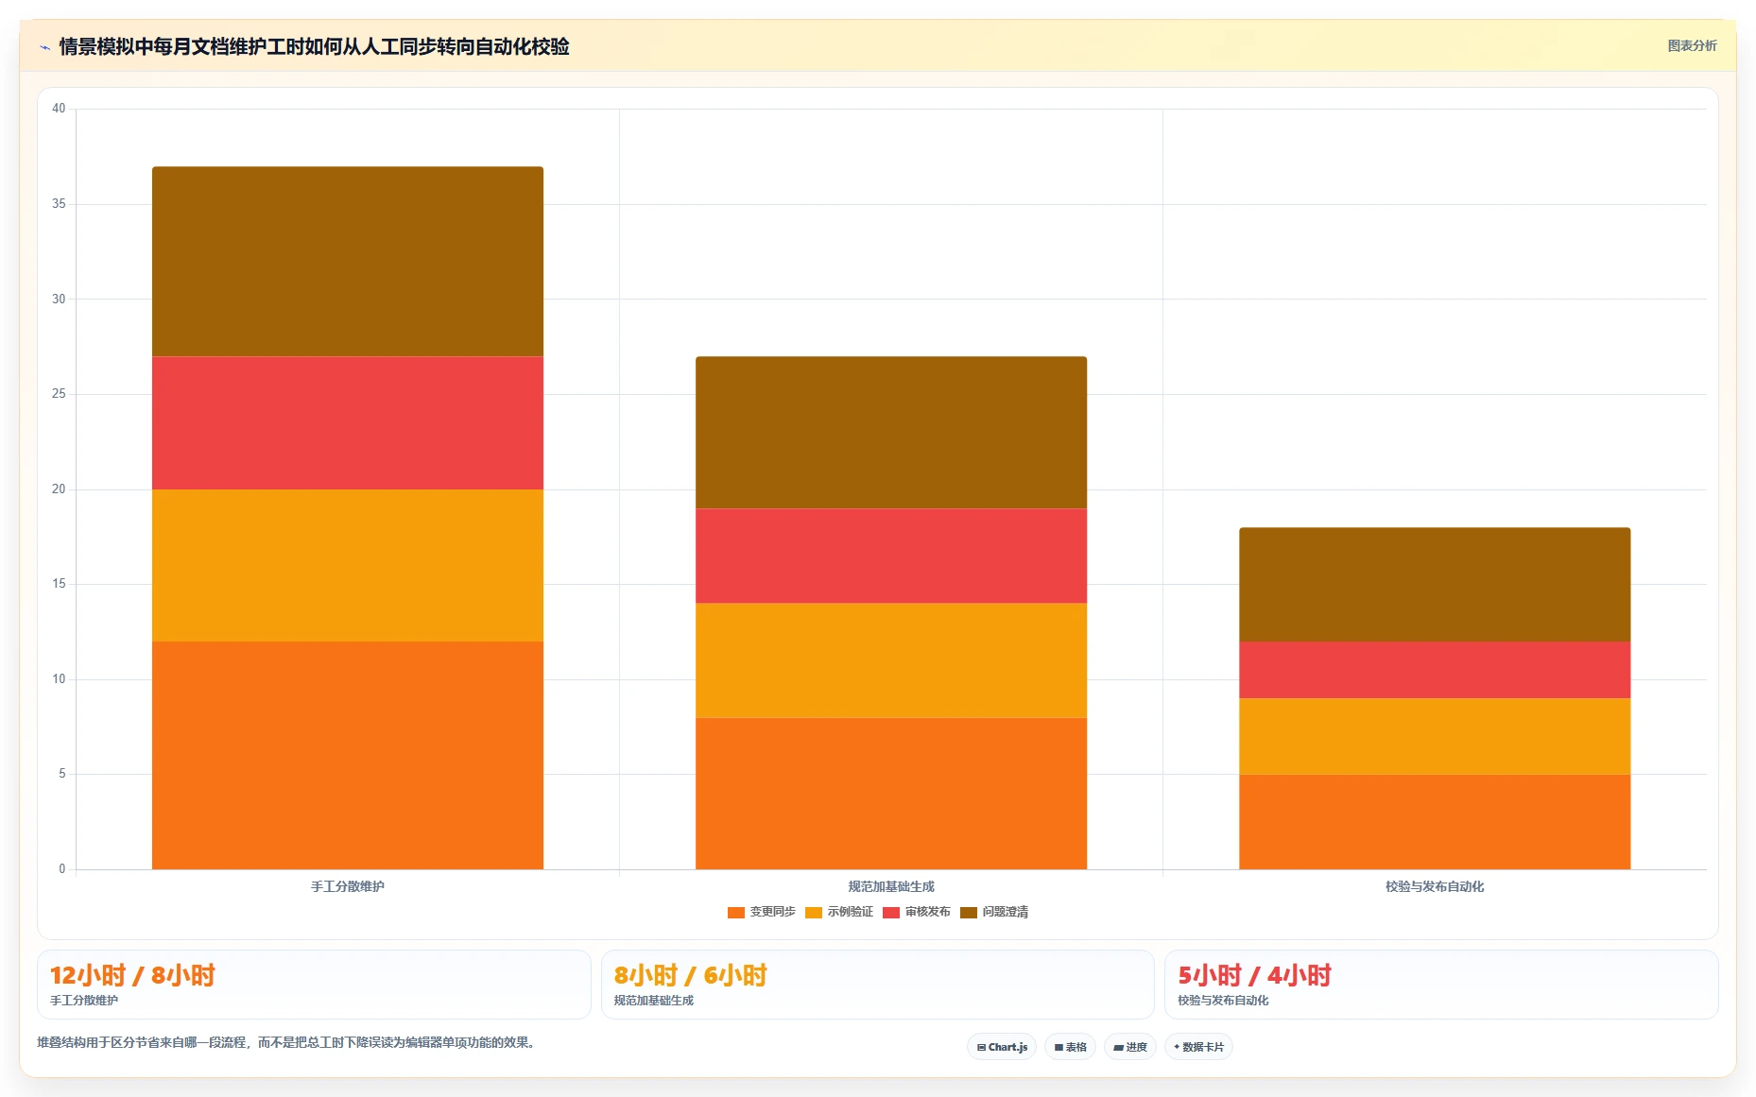The width and height of the screenshot is (1756, 1097).
Task: Click the y-axis tick label 0
Action: pos(62,869)
